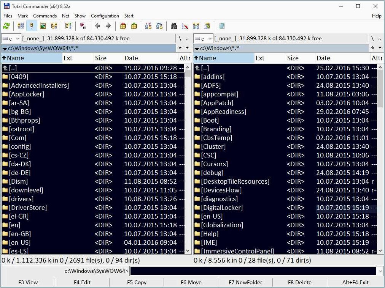Click the F7 NewFolder button
The height and width of the screenshot is (288, 385).
point(245,282)
